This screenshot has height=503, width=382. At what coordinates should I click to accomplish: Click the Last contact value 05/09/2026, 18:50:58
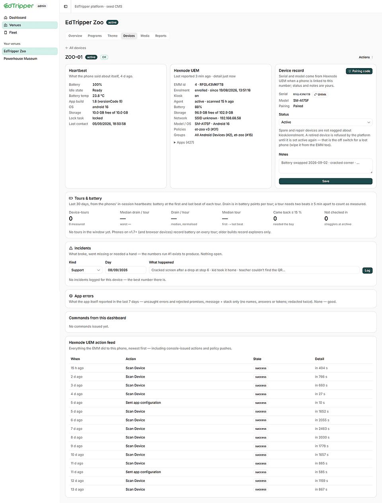[109, 124]
